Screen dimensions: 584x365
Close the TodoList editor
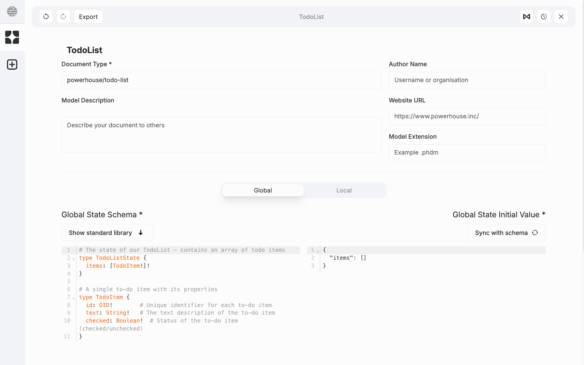pos(561,16)
